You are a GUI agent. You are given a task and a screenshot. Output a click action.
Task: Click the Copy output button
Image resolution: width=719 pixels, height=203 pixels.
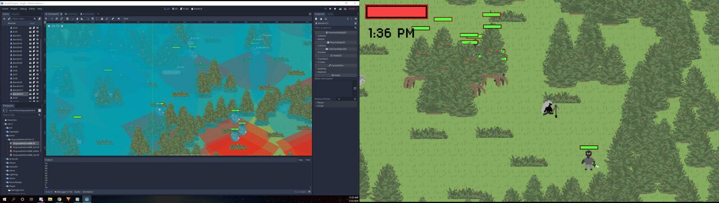coord(300,160)
